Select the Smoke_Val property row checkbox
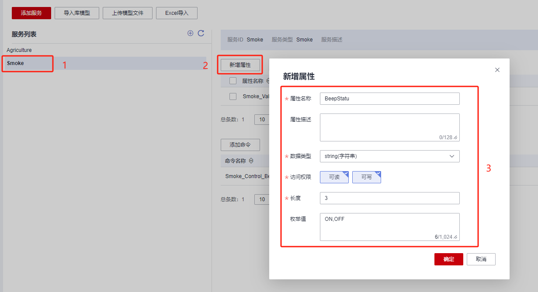Screen dimensions: 538x292 point(233,96)
